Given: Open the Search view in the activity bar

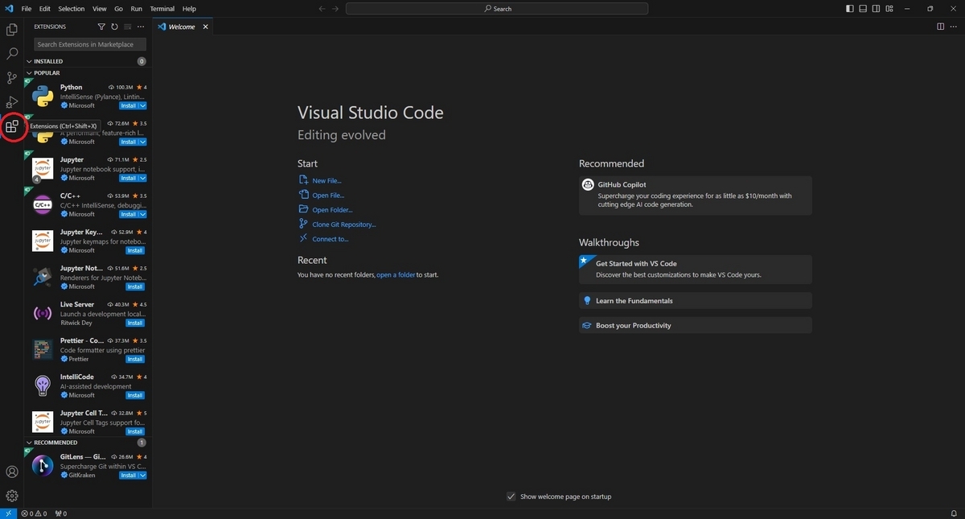Looking at the screenshot, I should tap(12, 54).
